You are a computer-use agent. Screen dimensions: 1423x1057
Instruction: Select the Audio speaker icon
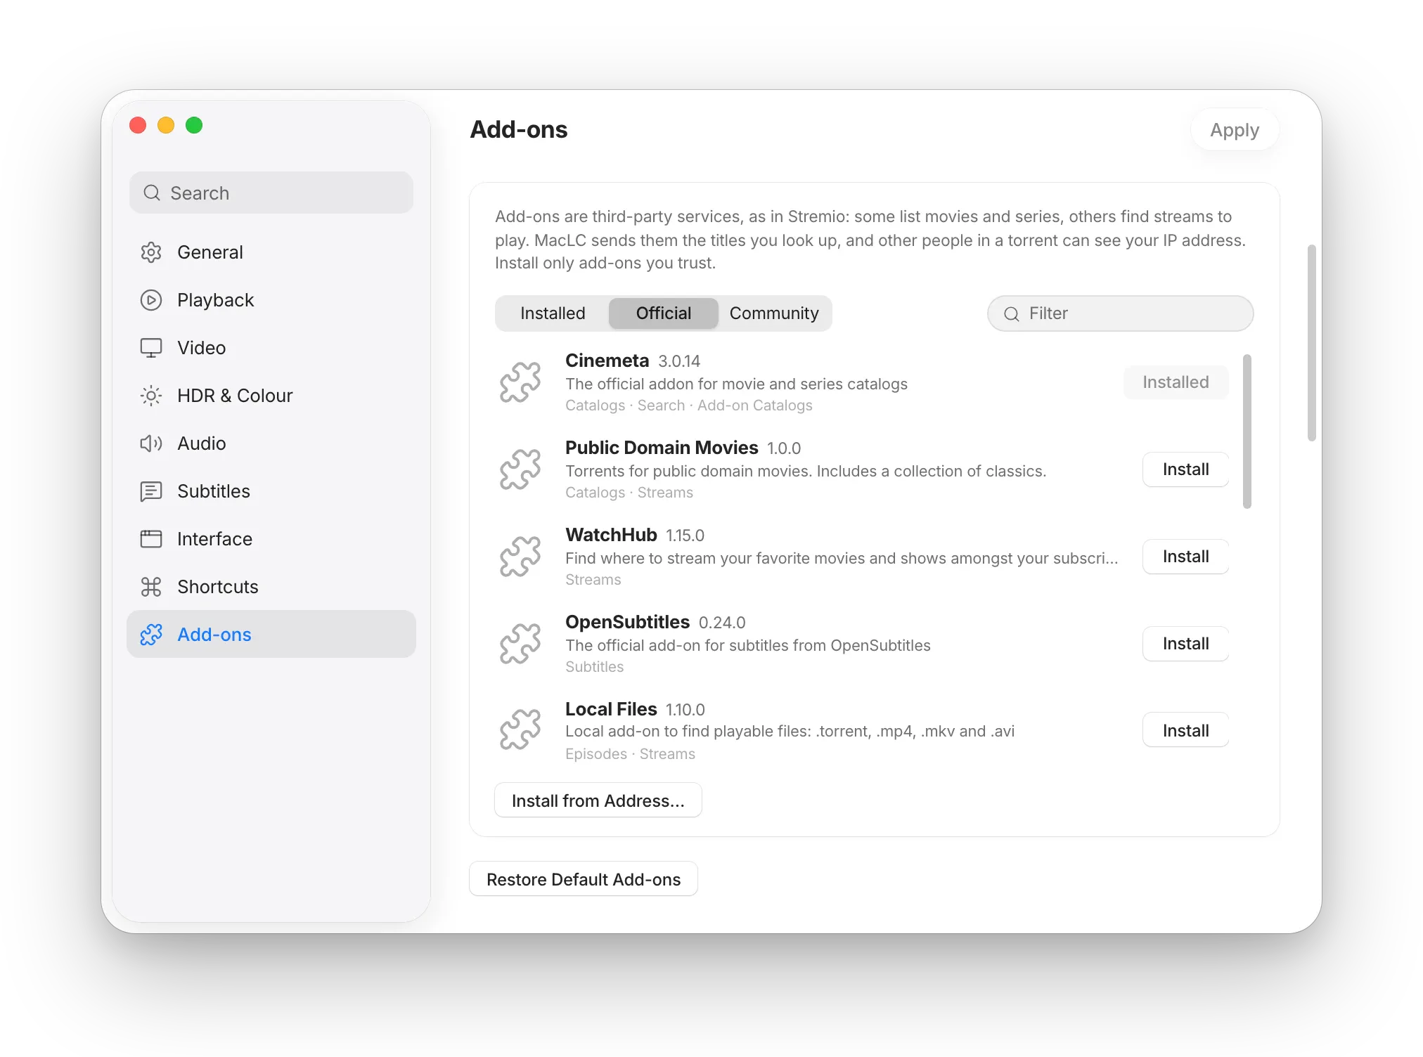[151, 443]
